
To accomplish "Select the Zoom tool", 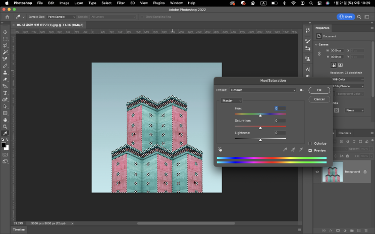I will coord(5,127).
